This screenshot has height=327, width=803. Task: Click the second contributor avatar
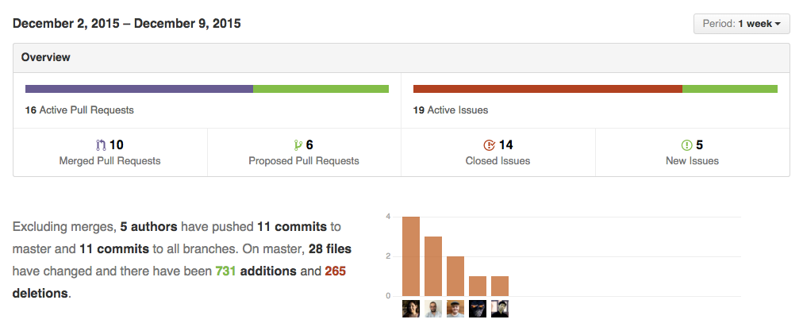pos(433,309)
